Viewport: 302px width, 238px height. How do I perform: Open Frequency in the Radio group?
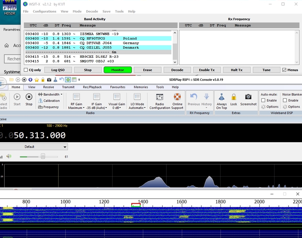48,107
